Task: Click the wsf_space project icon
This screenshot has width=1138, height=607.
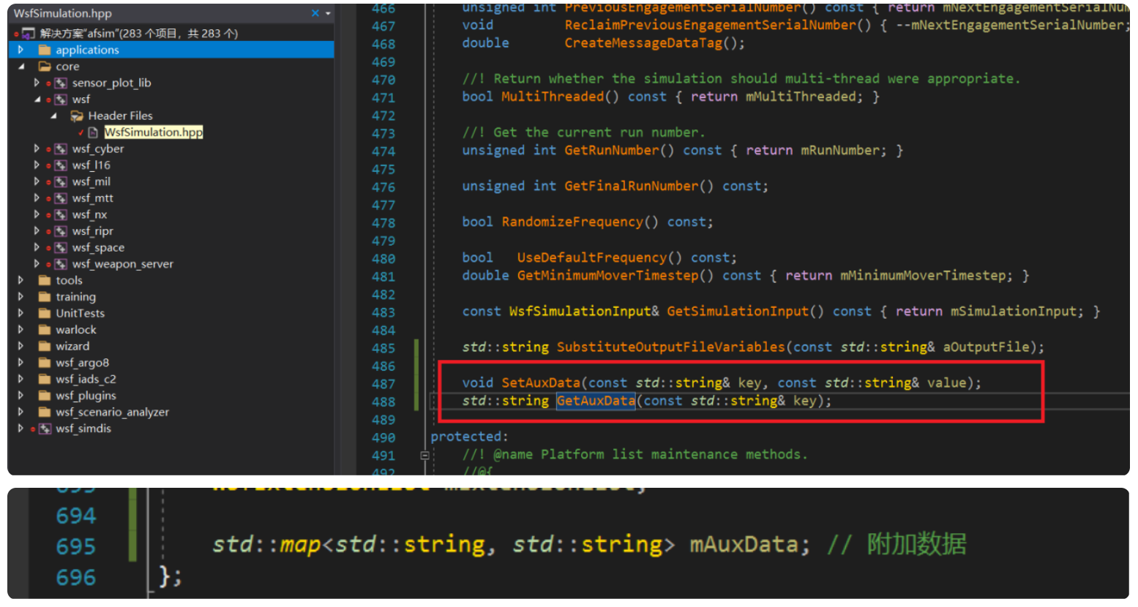Action: point(62,247)
